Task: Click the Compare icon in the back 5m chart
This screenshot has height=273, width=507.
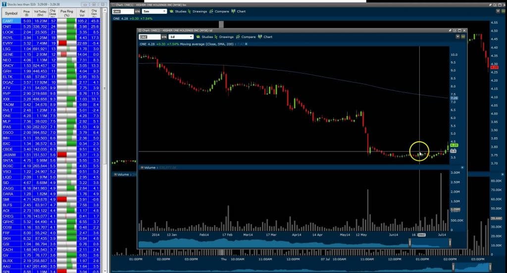Action: pyautogui.click(x=211, y=11)
